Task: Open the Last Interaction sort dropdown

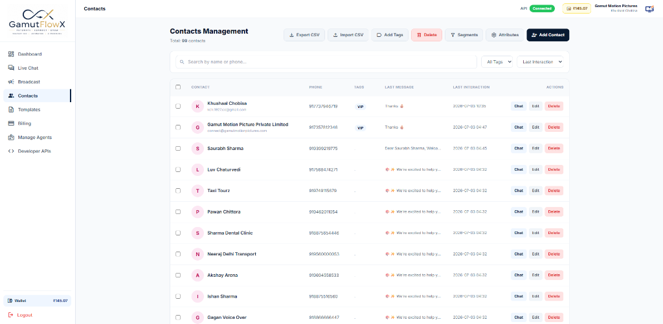Action: pyautogui.click(x=540, y=62)
